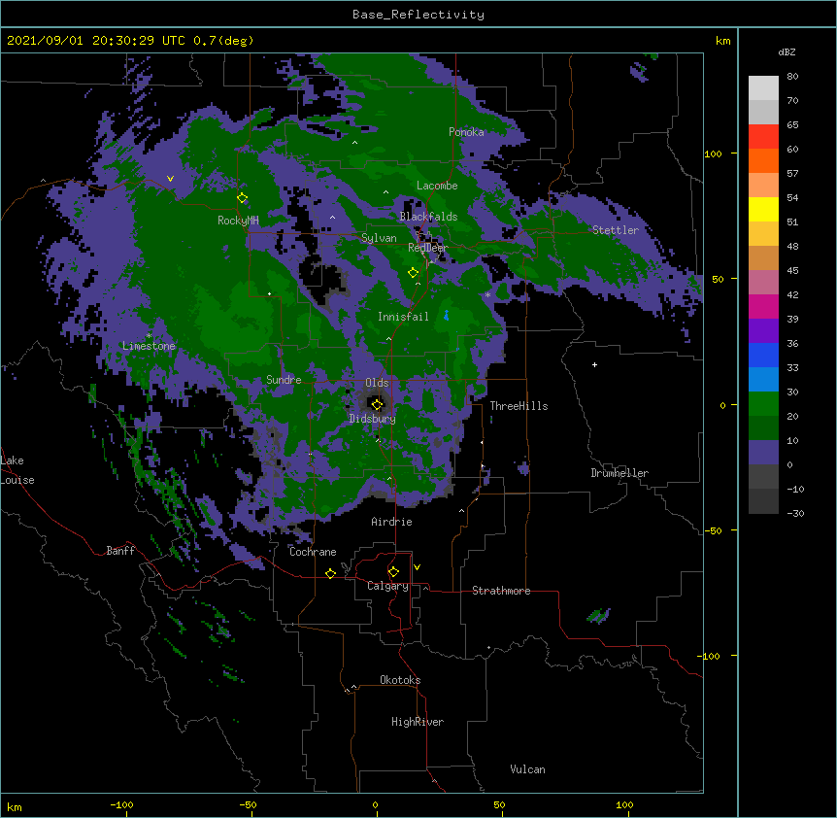Click the -50 tick label on the bottom axis

pyautogui.click(x=248, y=804)
